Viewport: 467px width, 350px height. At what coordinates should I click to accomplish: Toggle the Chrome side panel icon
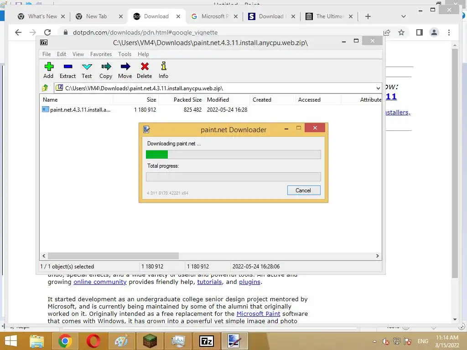click(420, 32)
